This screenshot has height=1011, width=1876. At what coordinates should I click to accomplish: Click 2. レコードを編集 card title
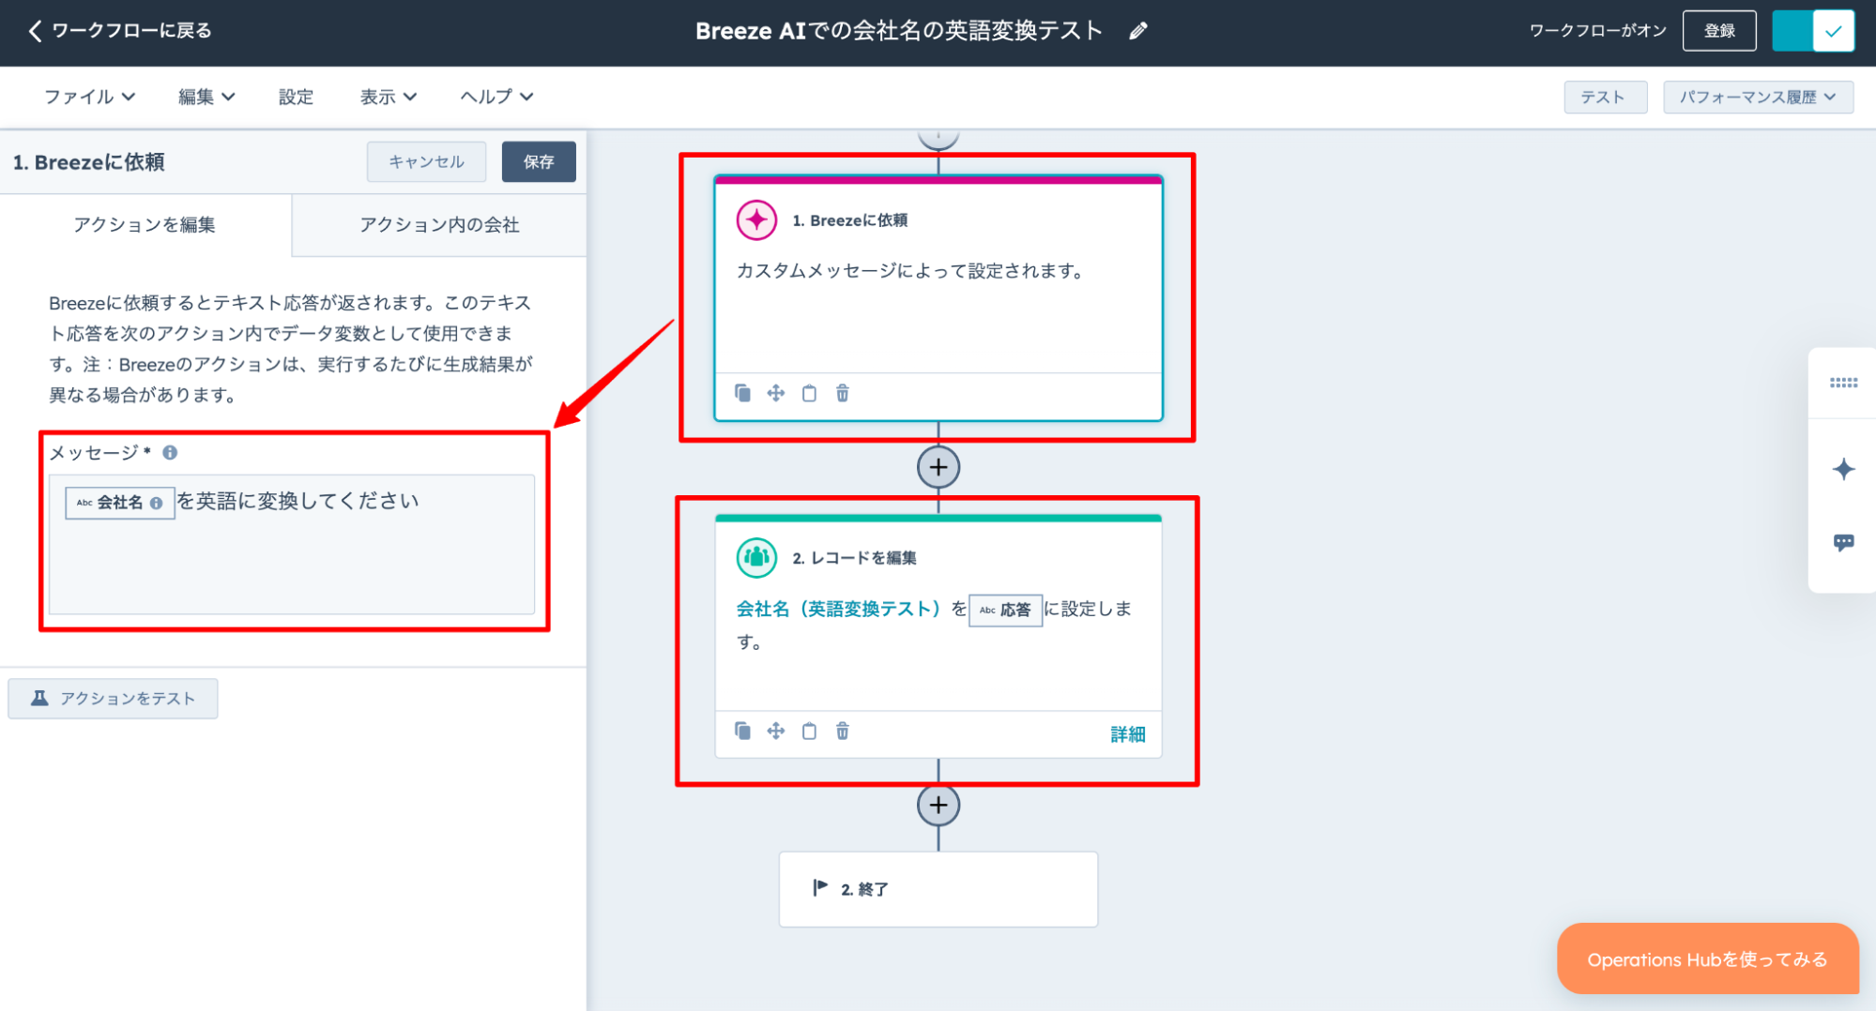coord(854,558)
